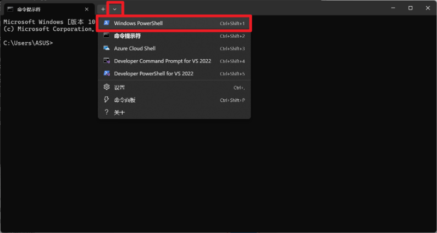Open Developer Command Prompt for VS 2022
Image resolution: width=437 pixels, height=233 pixels.
(x=174, y=61)
